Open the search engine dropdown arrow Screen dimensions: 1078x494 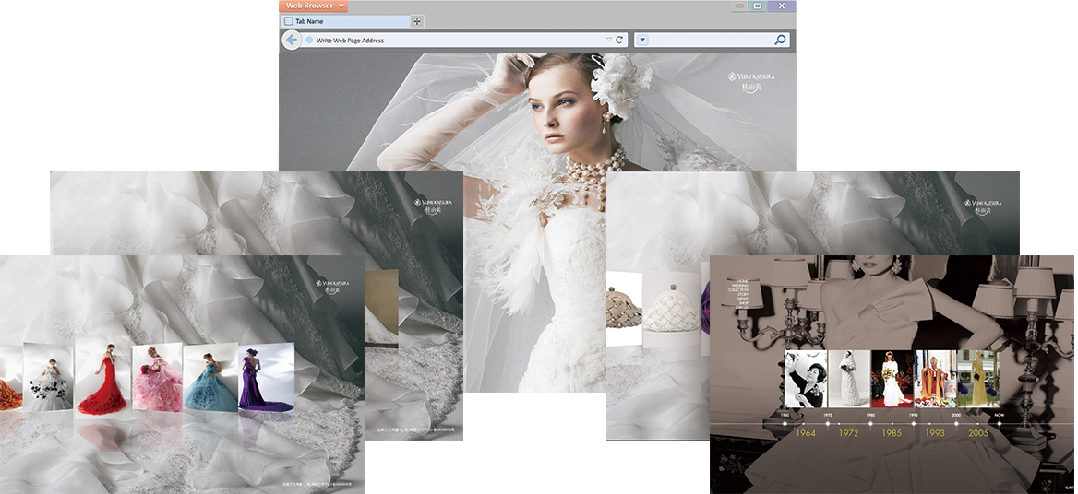coord(642,40)
